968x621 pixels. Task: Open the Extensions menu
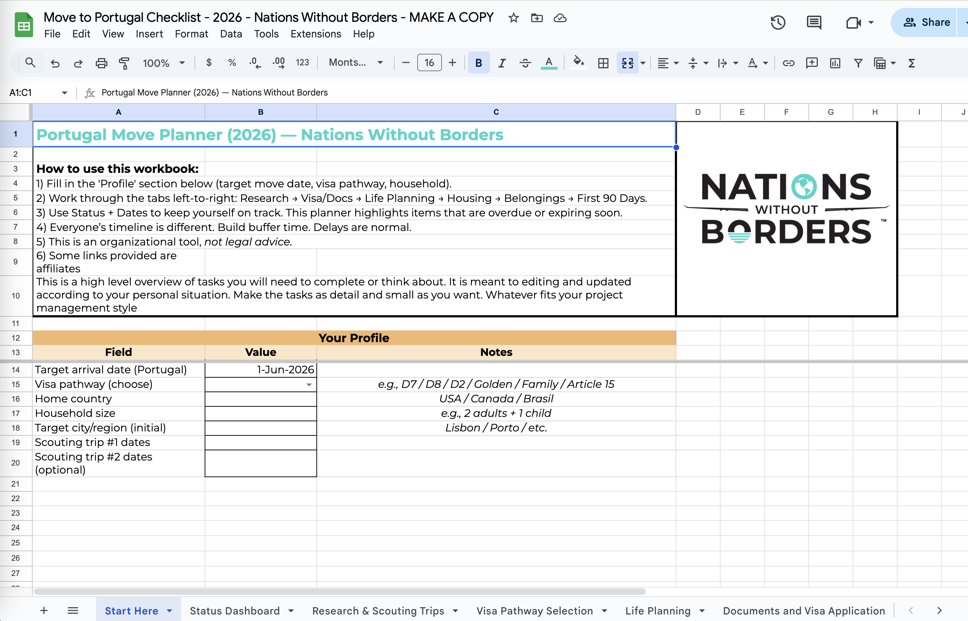tap(315, 34)
